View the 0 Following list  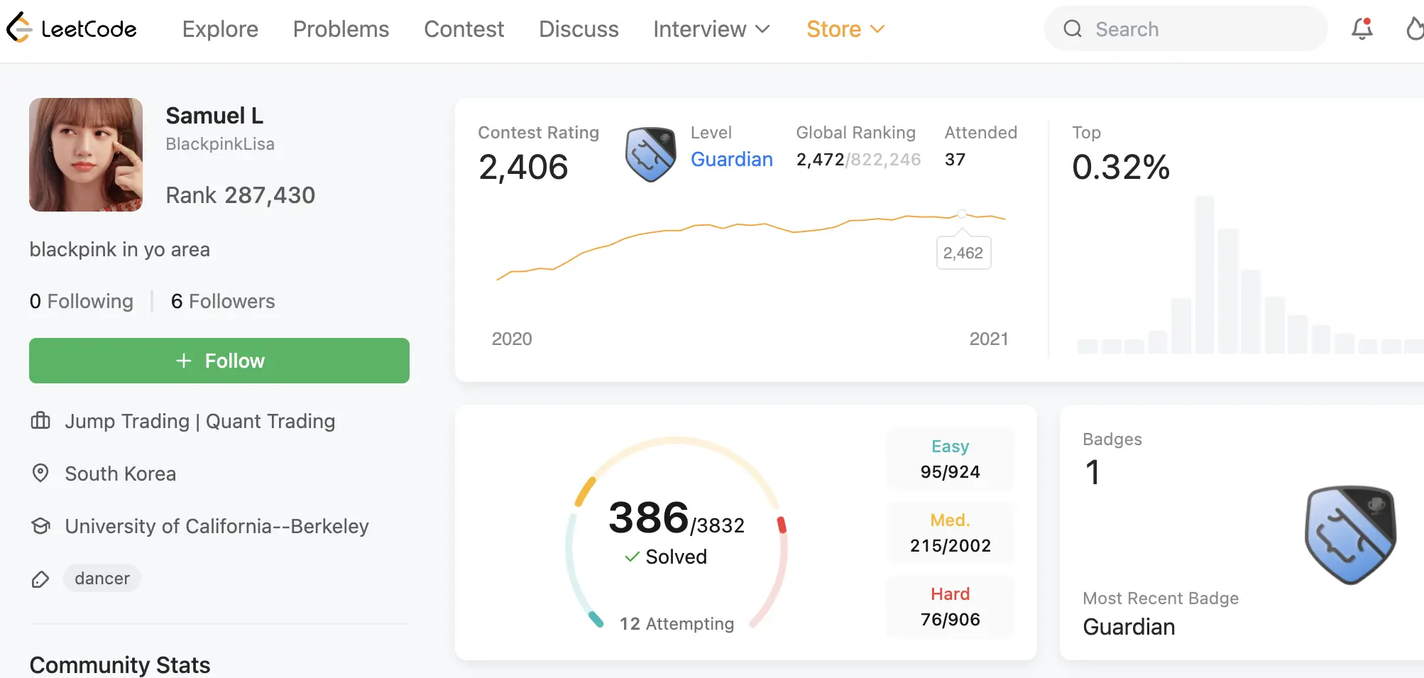81,301
